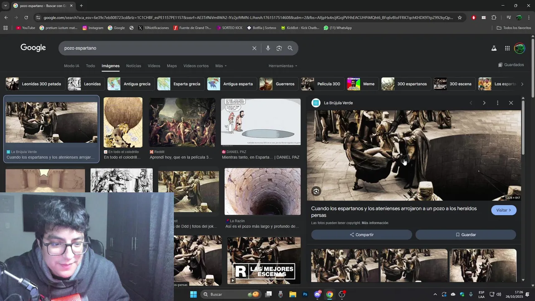Open the tab search dropdown arrow

(5, 6)
